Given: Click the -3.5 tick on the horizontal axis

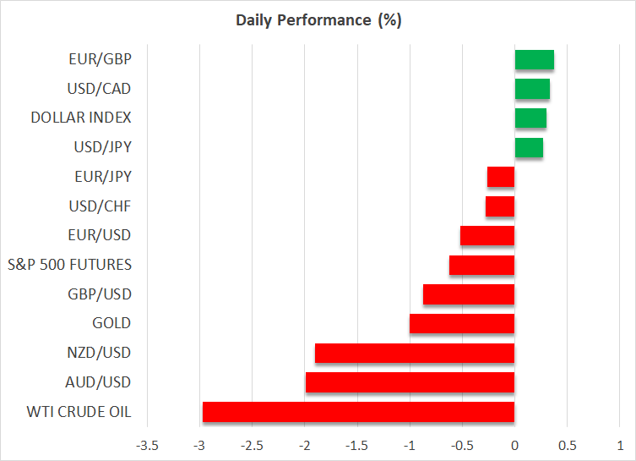Looking at the screenshot, I should 147,445.
